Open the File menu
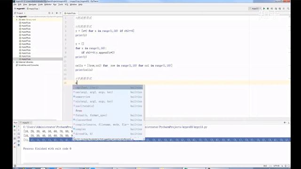Screen dimensions: 301x169 pos(15,4)
